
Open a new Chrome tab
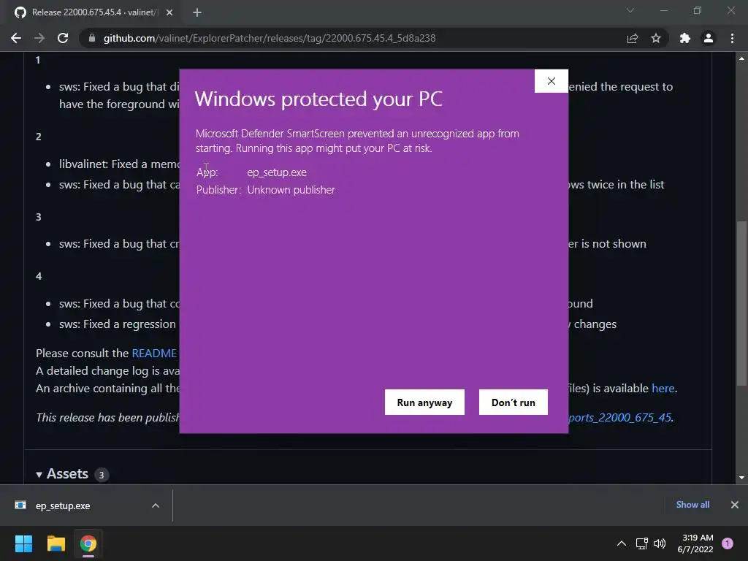click(x=197, y=12)
